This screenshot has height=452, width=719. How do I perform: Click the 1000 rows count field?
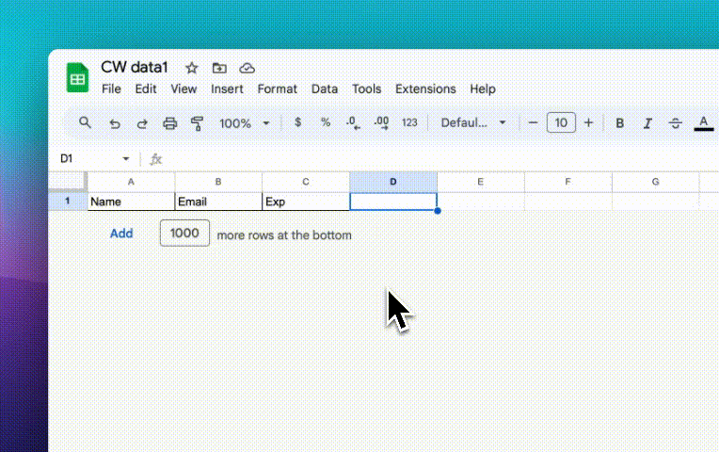[x=184, y=234]
